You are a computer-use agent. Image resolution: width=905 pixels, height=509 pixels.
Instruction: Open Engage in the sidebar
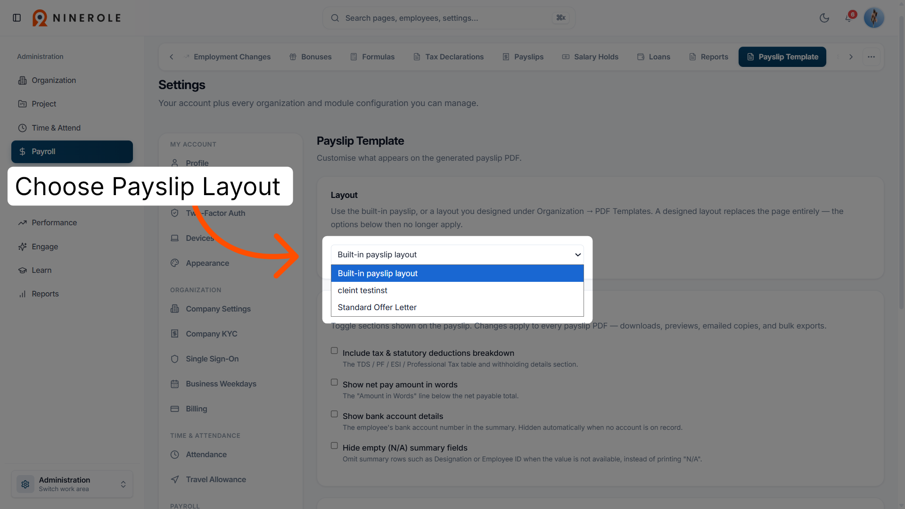(x=72, y=247)
